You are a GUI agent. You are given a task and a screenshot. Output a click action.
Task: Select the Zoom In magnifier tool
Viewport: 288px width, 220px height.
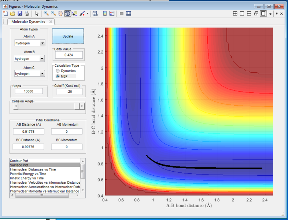[x=46, y=14]
